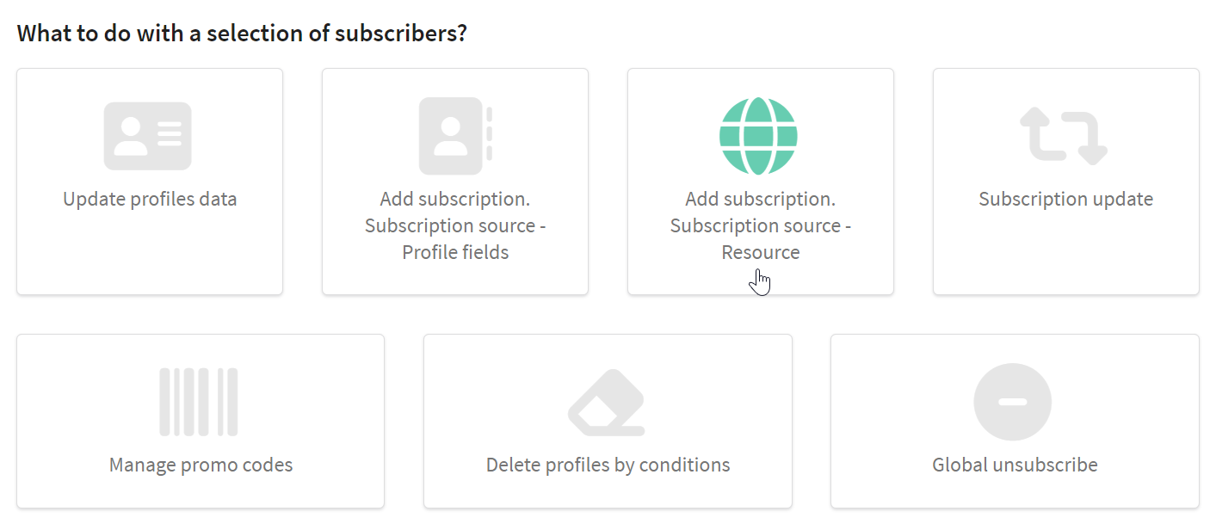The image size is (1216, 530).
Task: Select Delete profiles by conditions label
Action: (608, 465)
